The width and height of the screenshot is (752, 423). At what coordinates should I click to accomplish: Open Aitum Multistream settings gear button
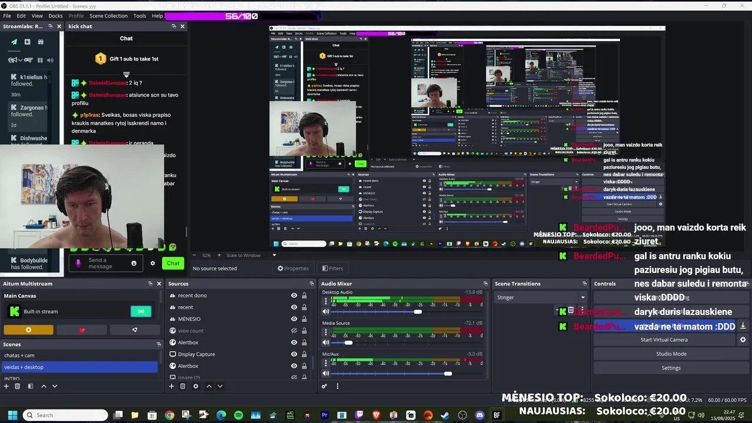click(x=28, y=330)
